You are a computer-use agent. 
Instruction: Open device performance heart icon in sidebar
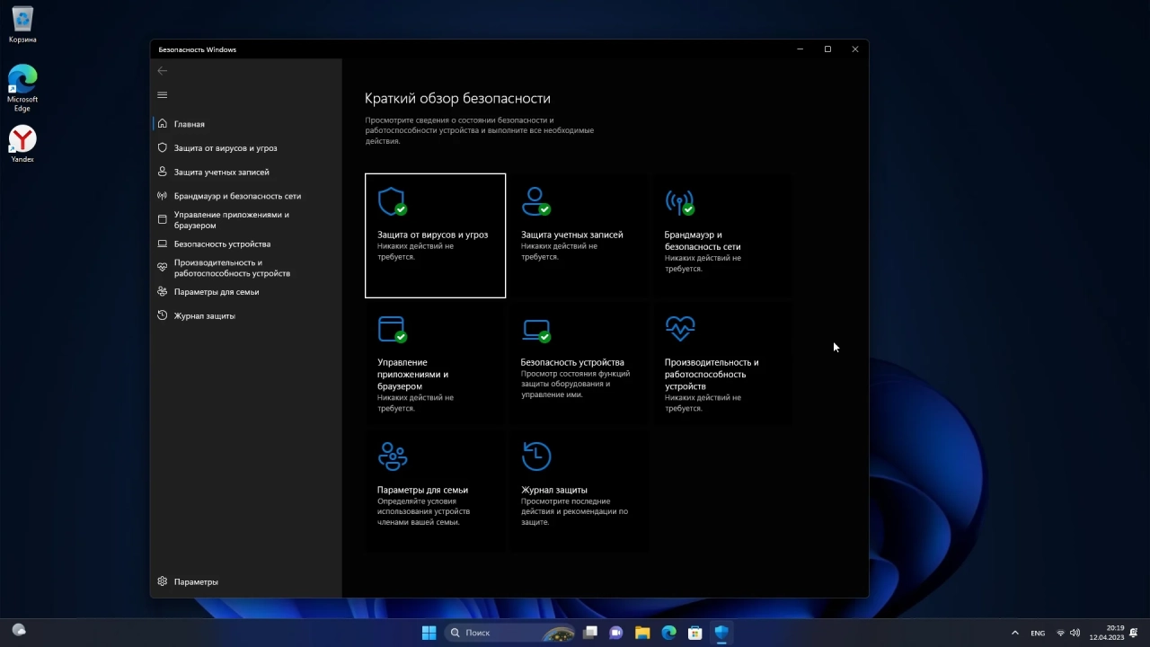(163, 268)
